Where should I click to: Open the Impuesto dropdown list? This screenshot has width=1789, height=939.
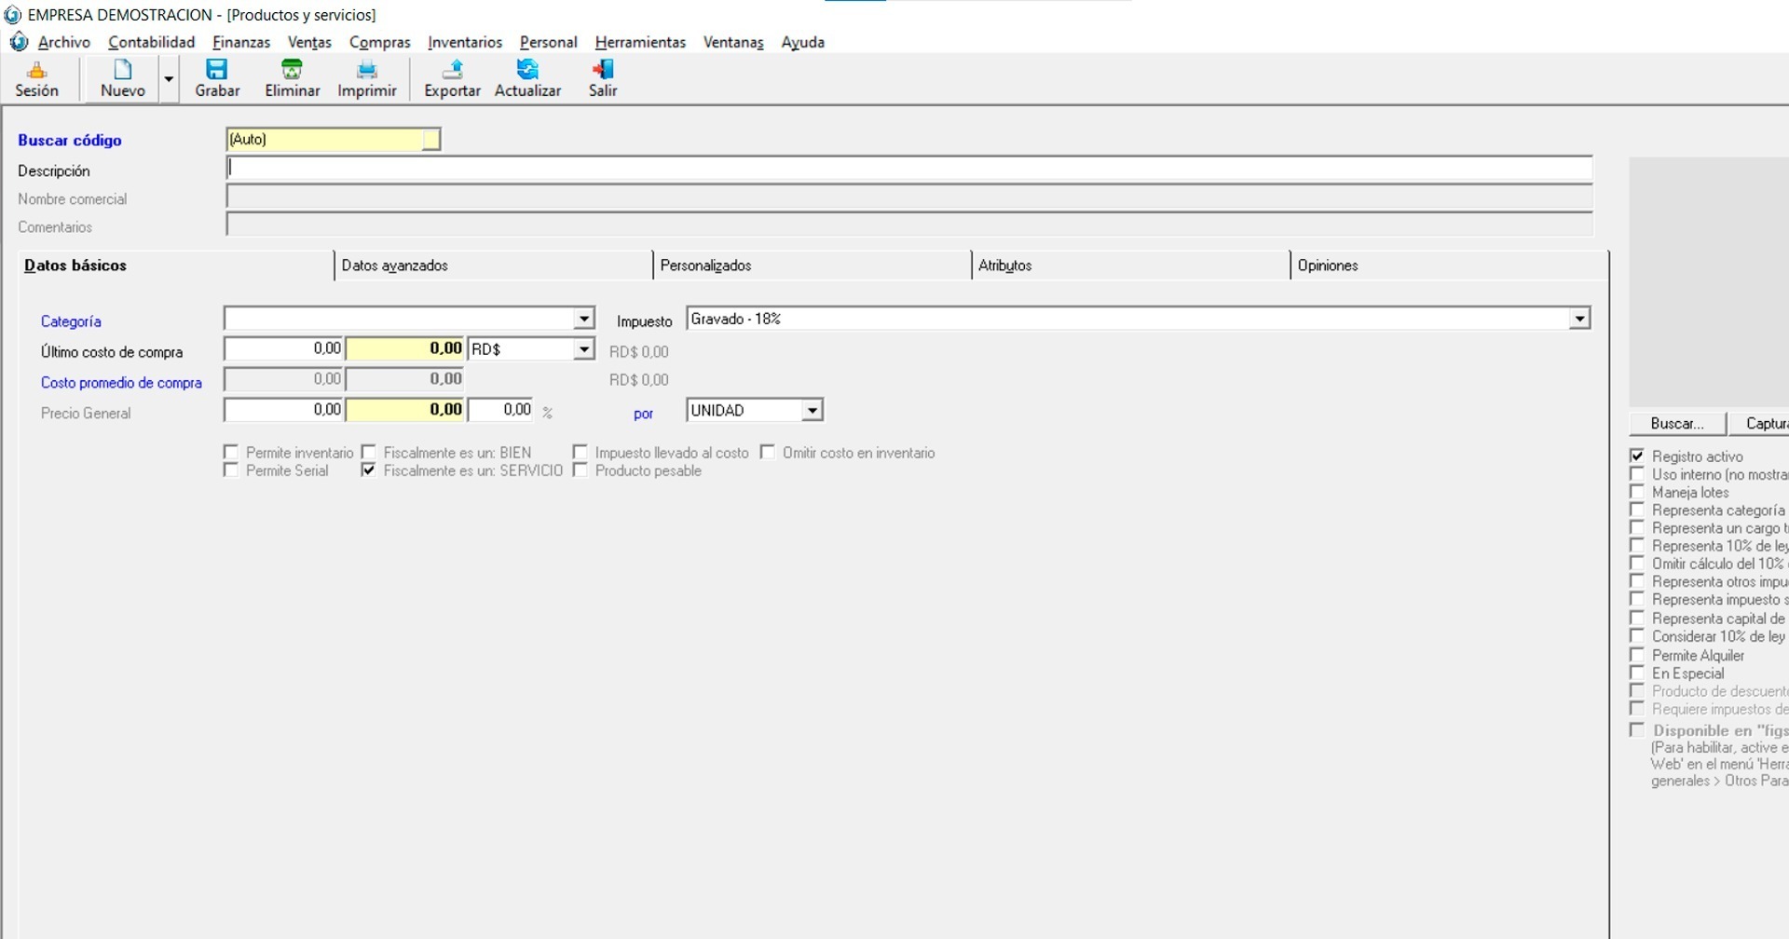click(1579, 320)
